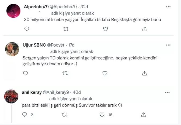181x125 pixels.
Task: View Alperinho79's pink avatar
Action: pyautogui.click(x=13, y=11)
